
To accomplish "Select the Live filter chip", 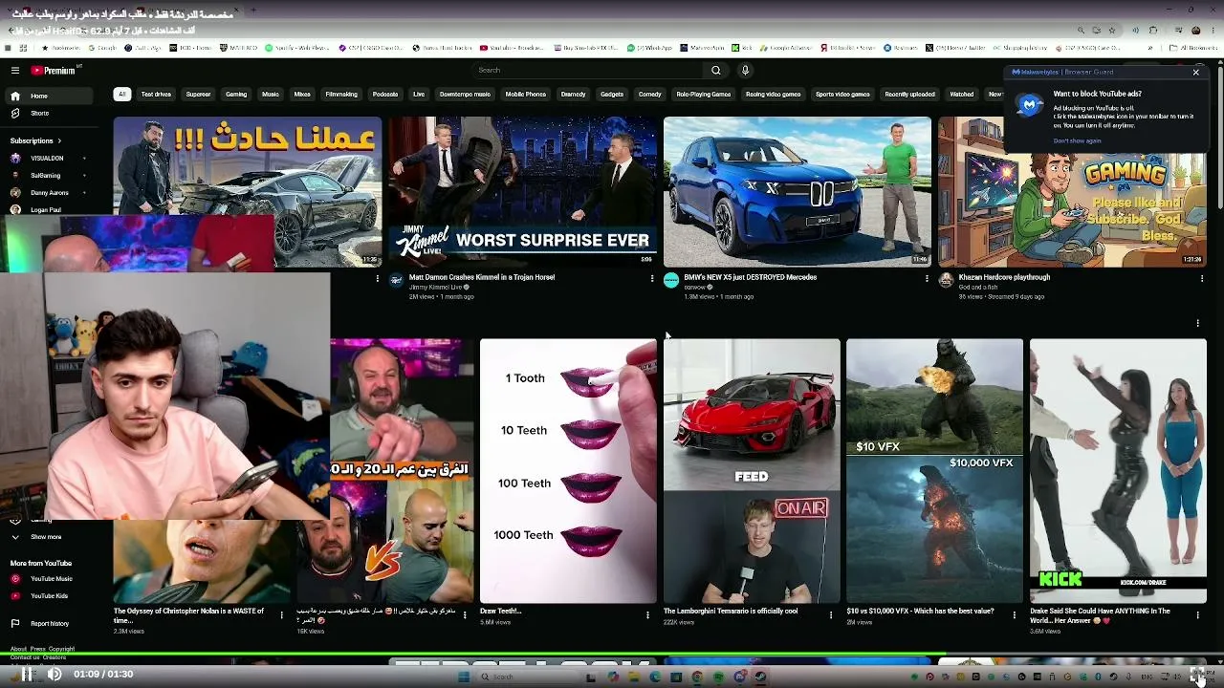I will [419, 94].
